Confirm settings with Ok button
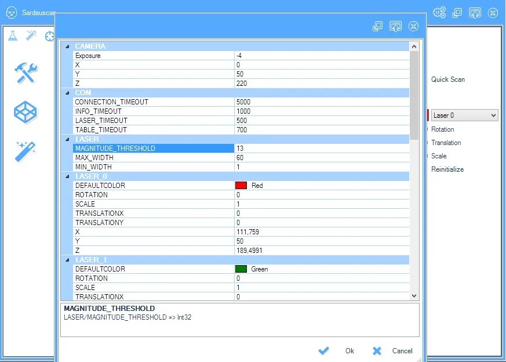This screenshot has width=506, height=362. (x=350, y=351)
